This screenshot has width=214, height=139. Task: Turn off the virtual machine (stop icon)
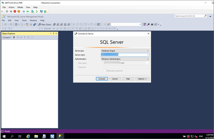pos(11,11)
